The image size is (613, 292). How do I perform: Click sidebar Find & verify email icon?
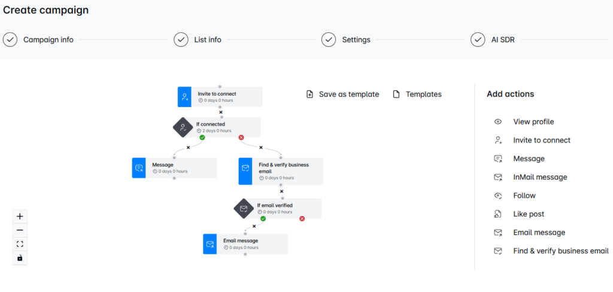pos(497,251)
